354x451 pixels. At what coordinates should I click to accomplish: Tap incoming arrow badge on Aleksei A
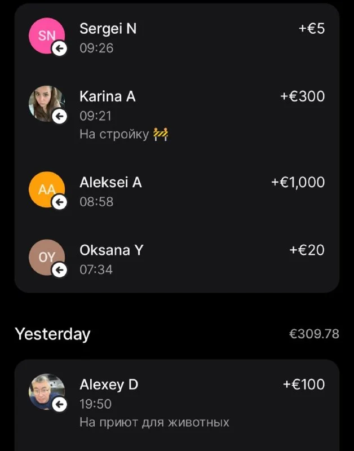point(59,202)
